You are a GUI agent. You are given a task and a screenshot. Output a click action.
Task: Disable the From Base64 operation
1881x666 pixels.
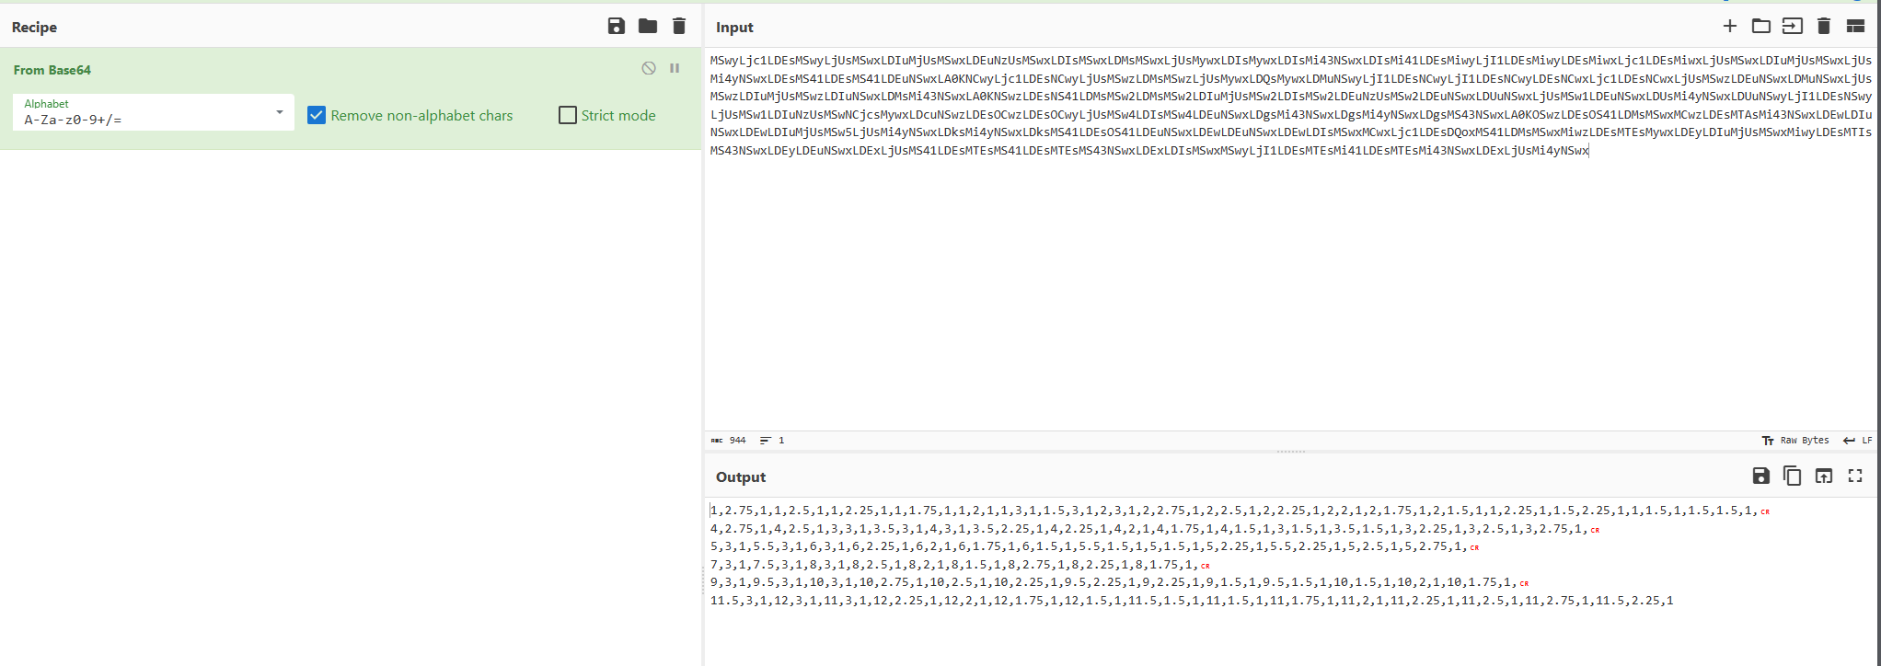(649, 68)
